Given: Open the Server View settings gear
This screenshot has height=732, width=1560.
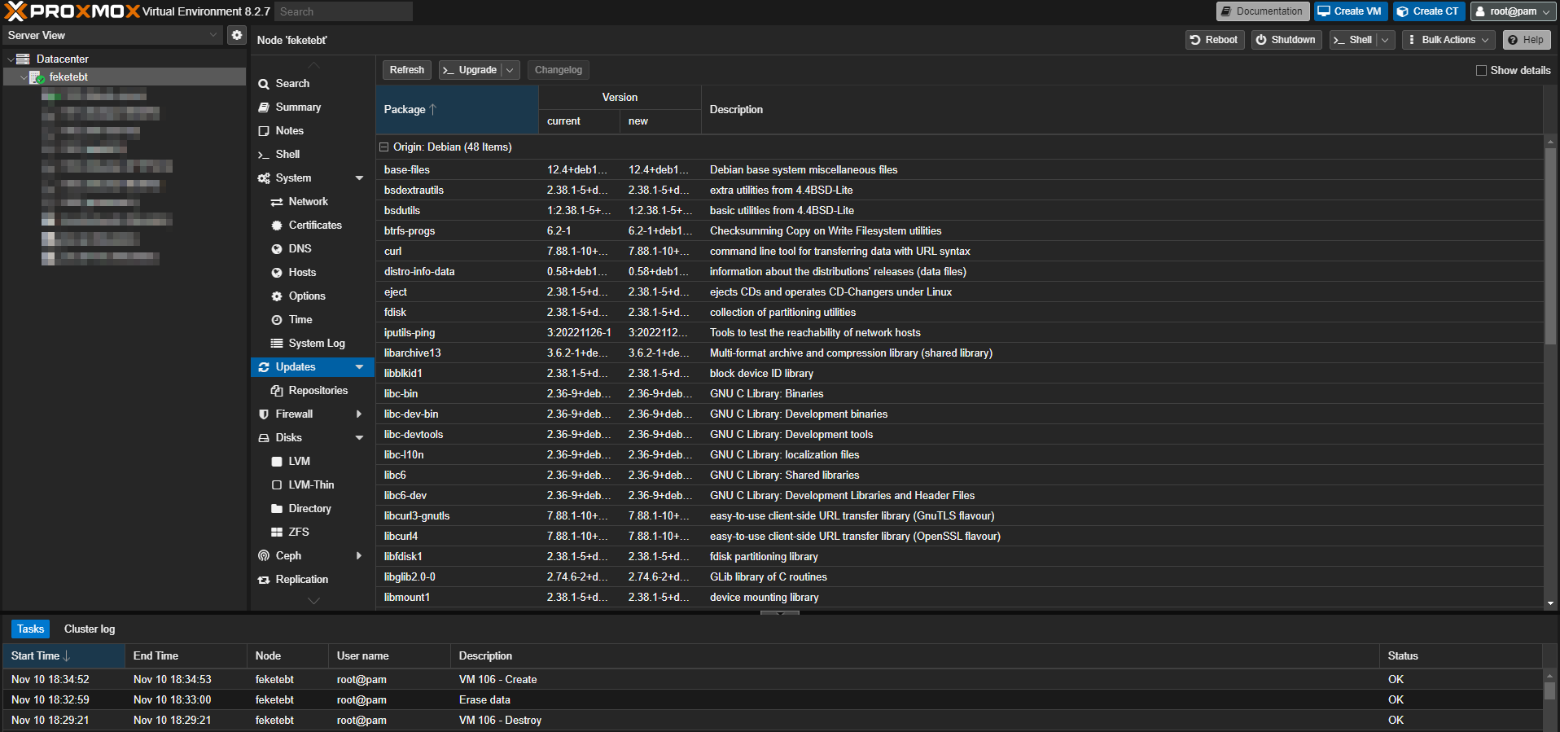Looking at the screenshot, I should pos(236,35).
